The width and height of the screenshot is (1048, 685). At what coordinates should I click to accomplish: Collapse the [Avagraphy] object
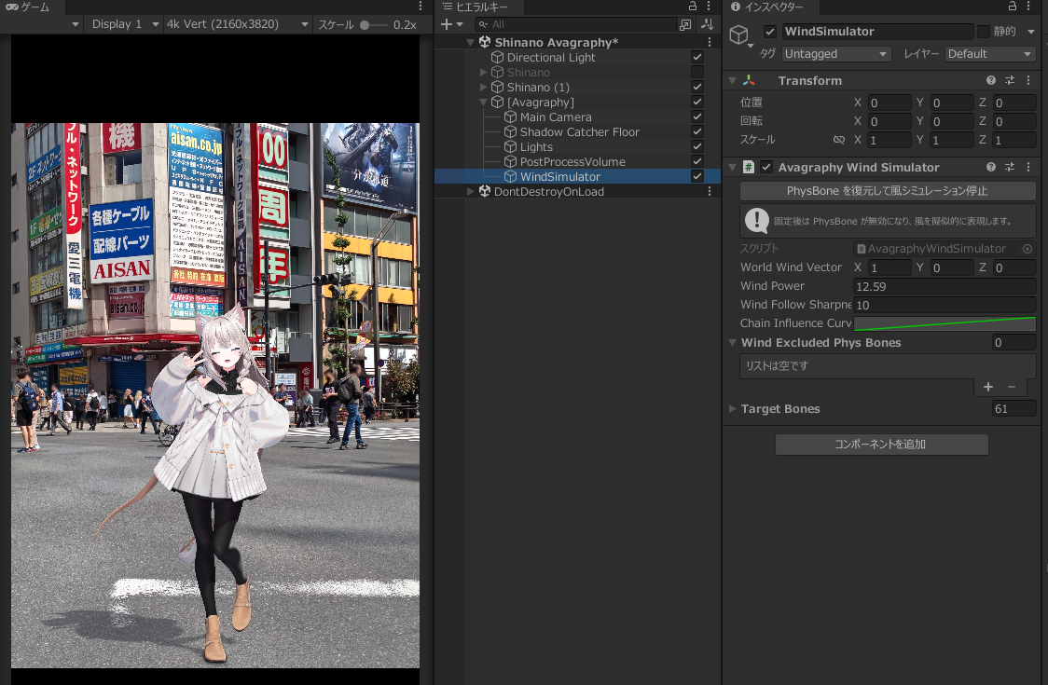pos(483,103)
